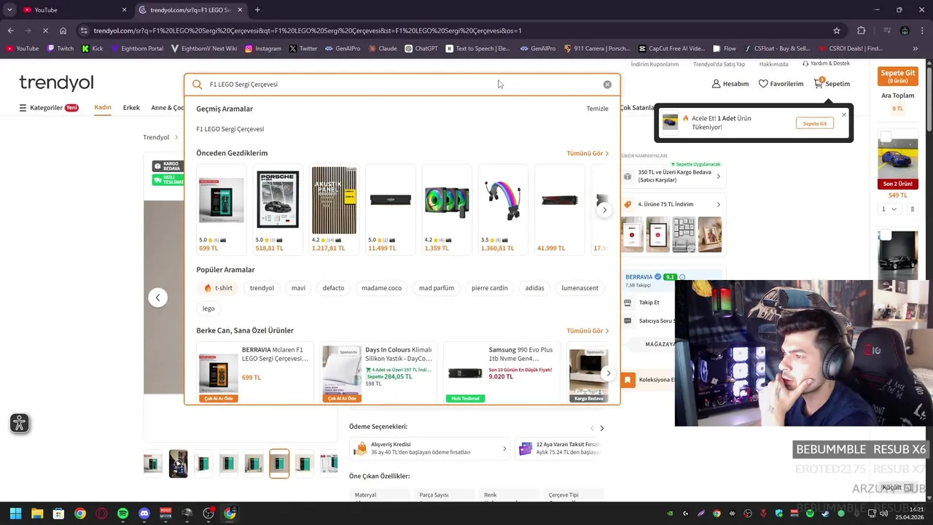Show previous product image with left arrow

[157, 297]
